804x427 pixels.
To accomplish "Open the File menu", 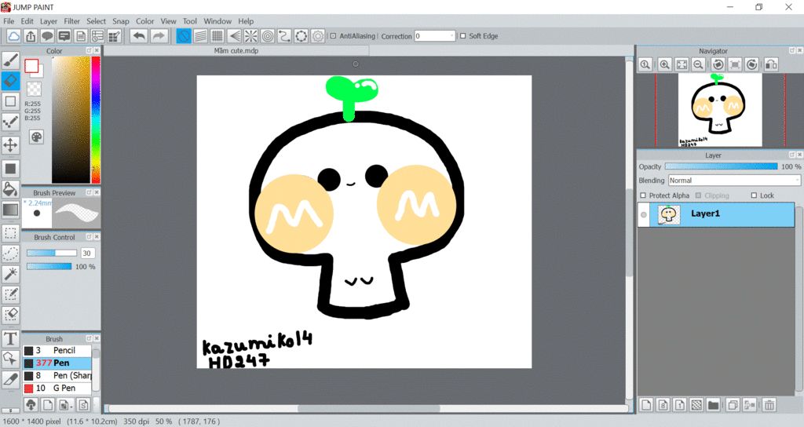I will [9, 21].
